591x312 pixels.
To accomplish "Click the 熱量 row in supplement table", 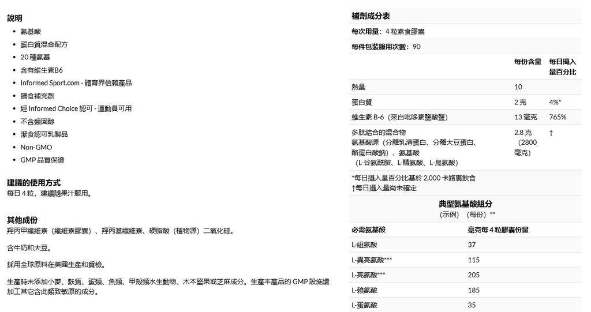I will click(x=358, y=87).
